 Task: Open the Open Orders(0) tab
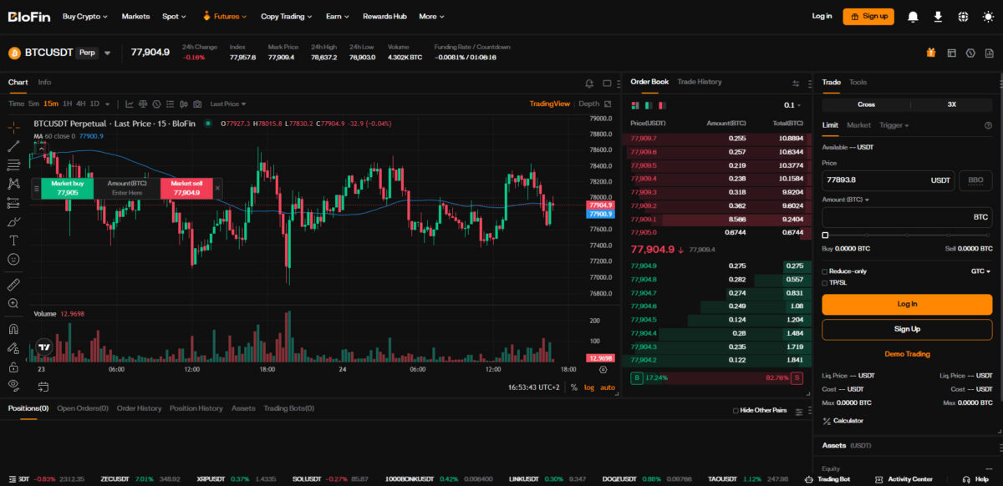point(83,408)
